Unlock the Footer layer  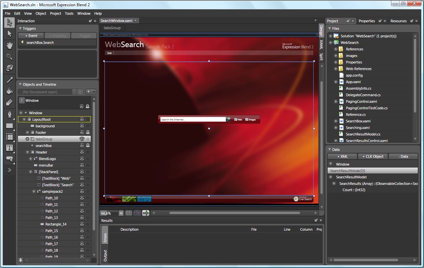point(88,133)
